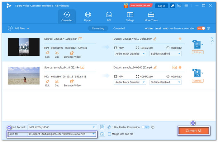View source info for sample_64 mkv file
The image size is (218, 142).
click(x=82, y=67)
